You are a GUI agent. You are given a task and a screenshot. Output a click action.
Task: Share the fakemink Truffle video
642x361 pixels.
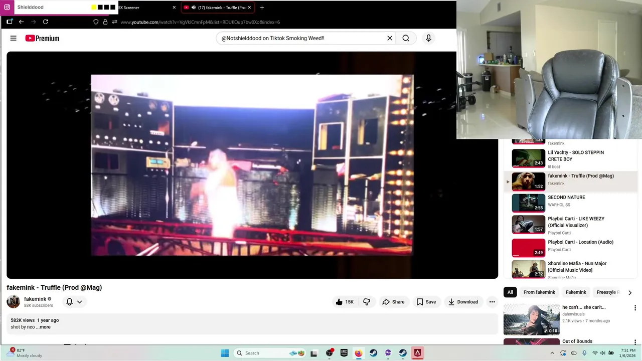(x=393, y=302)
